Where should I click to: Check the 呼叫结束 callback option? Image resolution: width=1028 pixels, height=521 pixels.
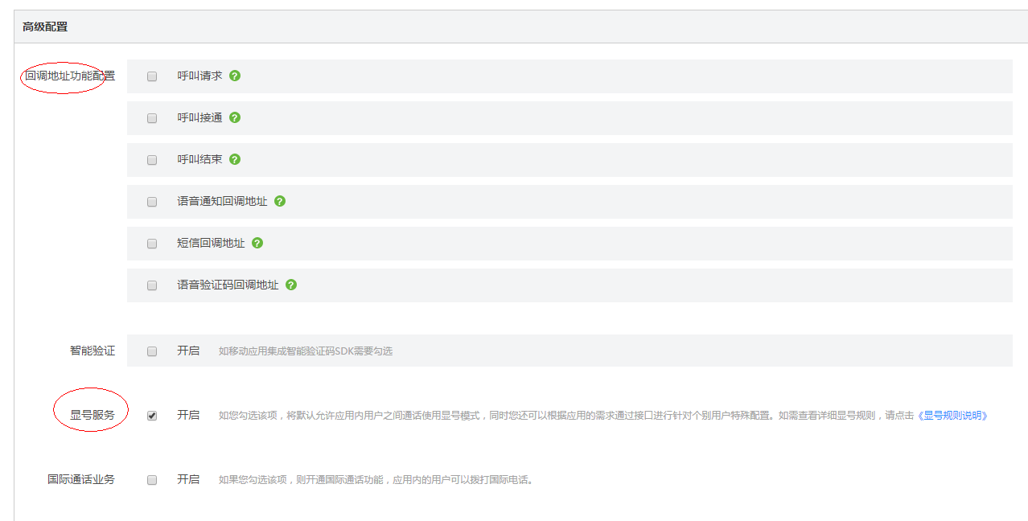(x=152, y=160)
